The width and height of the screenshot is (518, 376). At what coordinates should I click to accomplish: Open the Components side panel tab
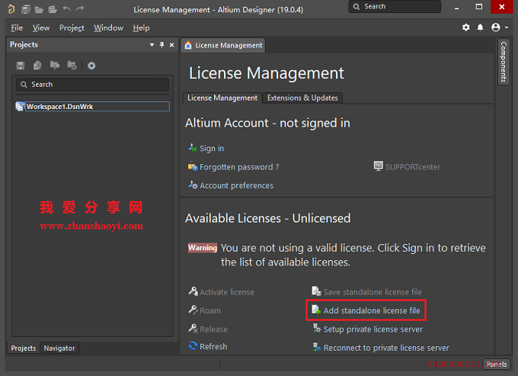(x=504, y=62)
